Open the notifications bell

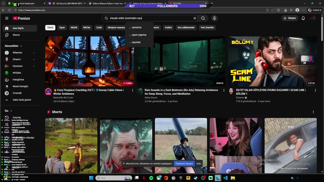[x=303, y=18]
